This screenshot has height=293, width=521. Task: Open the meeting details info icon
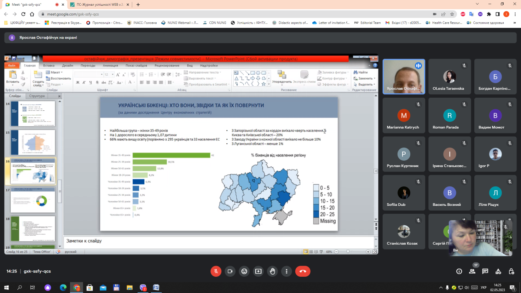(459, 271)
